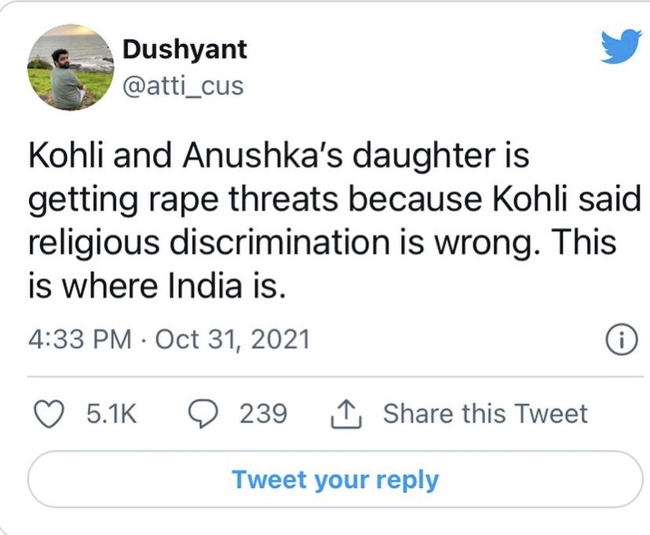Click the Oct 31, 2021 date

coord(232,340)
